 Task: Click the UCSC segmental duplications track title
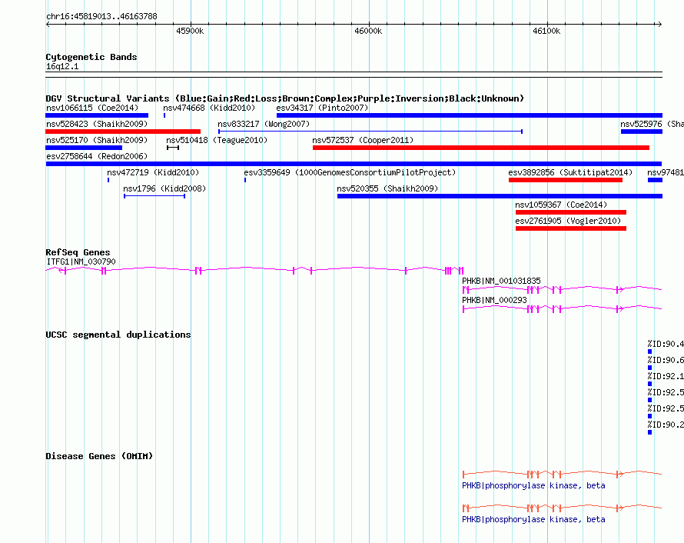(x=118, y=335)
